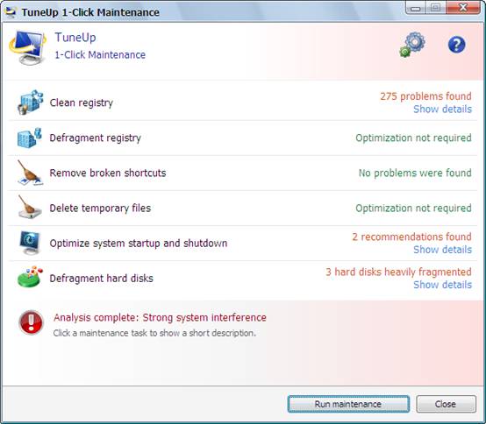Screen dimensions: 486x424
Task: Select the Defragment registry task row
Action: pyautogui.click(x=243, y=138)
